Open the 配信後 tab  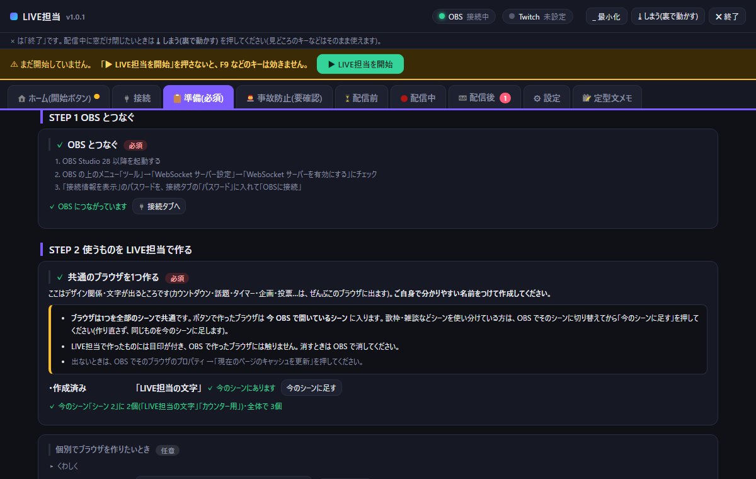(484, 98)
